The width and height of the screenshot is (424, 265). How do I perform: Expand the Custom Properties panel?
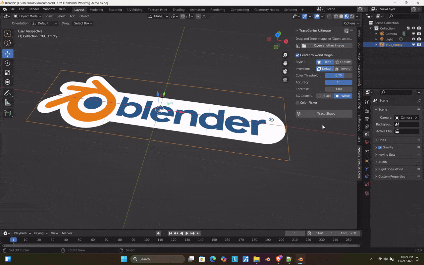(397, 177)
